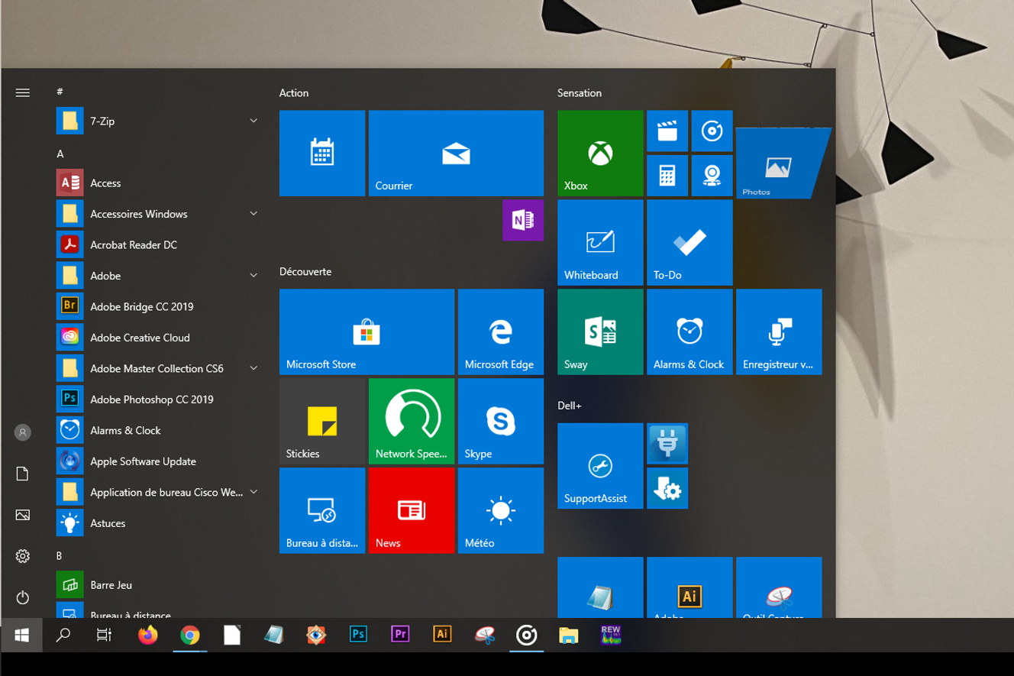Launch the purple OneNote tile
Screen dimensions: 1014x676
tap(523, 220)
